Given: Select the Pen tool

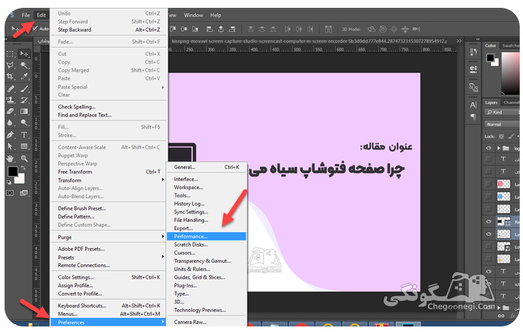Looking at the screenshot, I should pyautogui.click(x=10, y=135).
